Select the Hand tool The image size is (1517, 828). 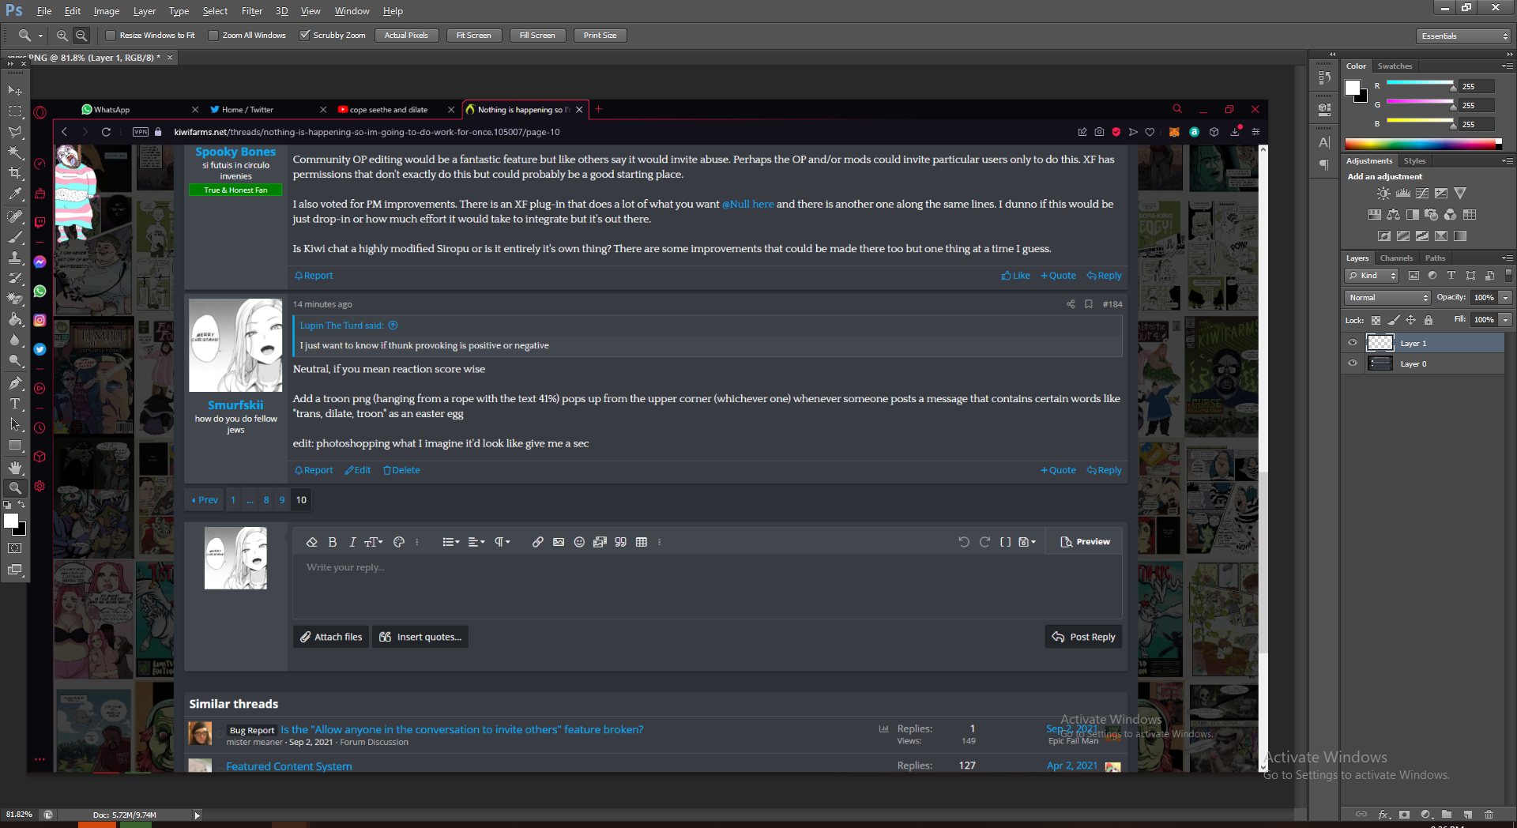15,468
